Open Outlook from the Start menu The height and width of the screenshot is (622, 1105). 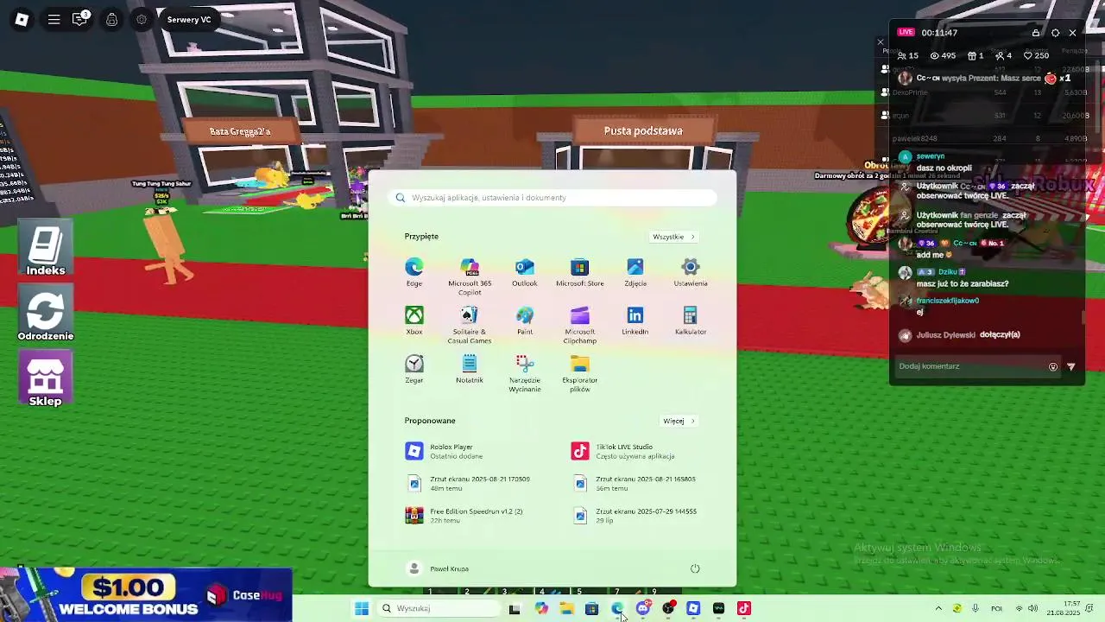point(524,272)
